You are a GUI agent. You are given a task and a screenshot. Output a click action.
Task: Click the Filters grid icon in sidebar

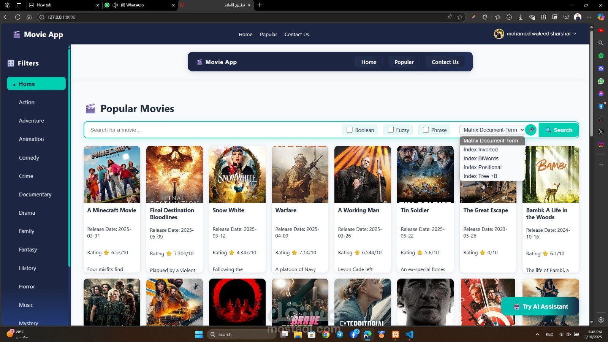(11, 63)
